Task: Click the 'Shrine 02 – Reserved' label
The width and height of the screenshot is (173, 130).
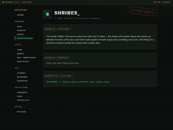Action: point(56,57)
